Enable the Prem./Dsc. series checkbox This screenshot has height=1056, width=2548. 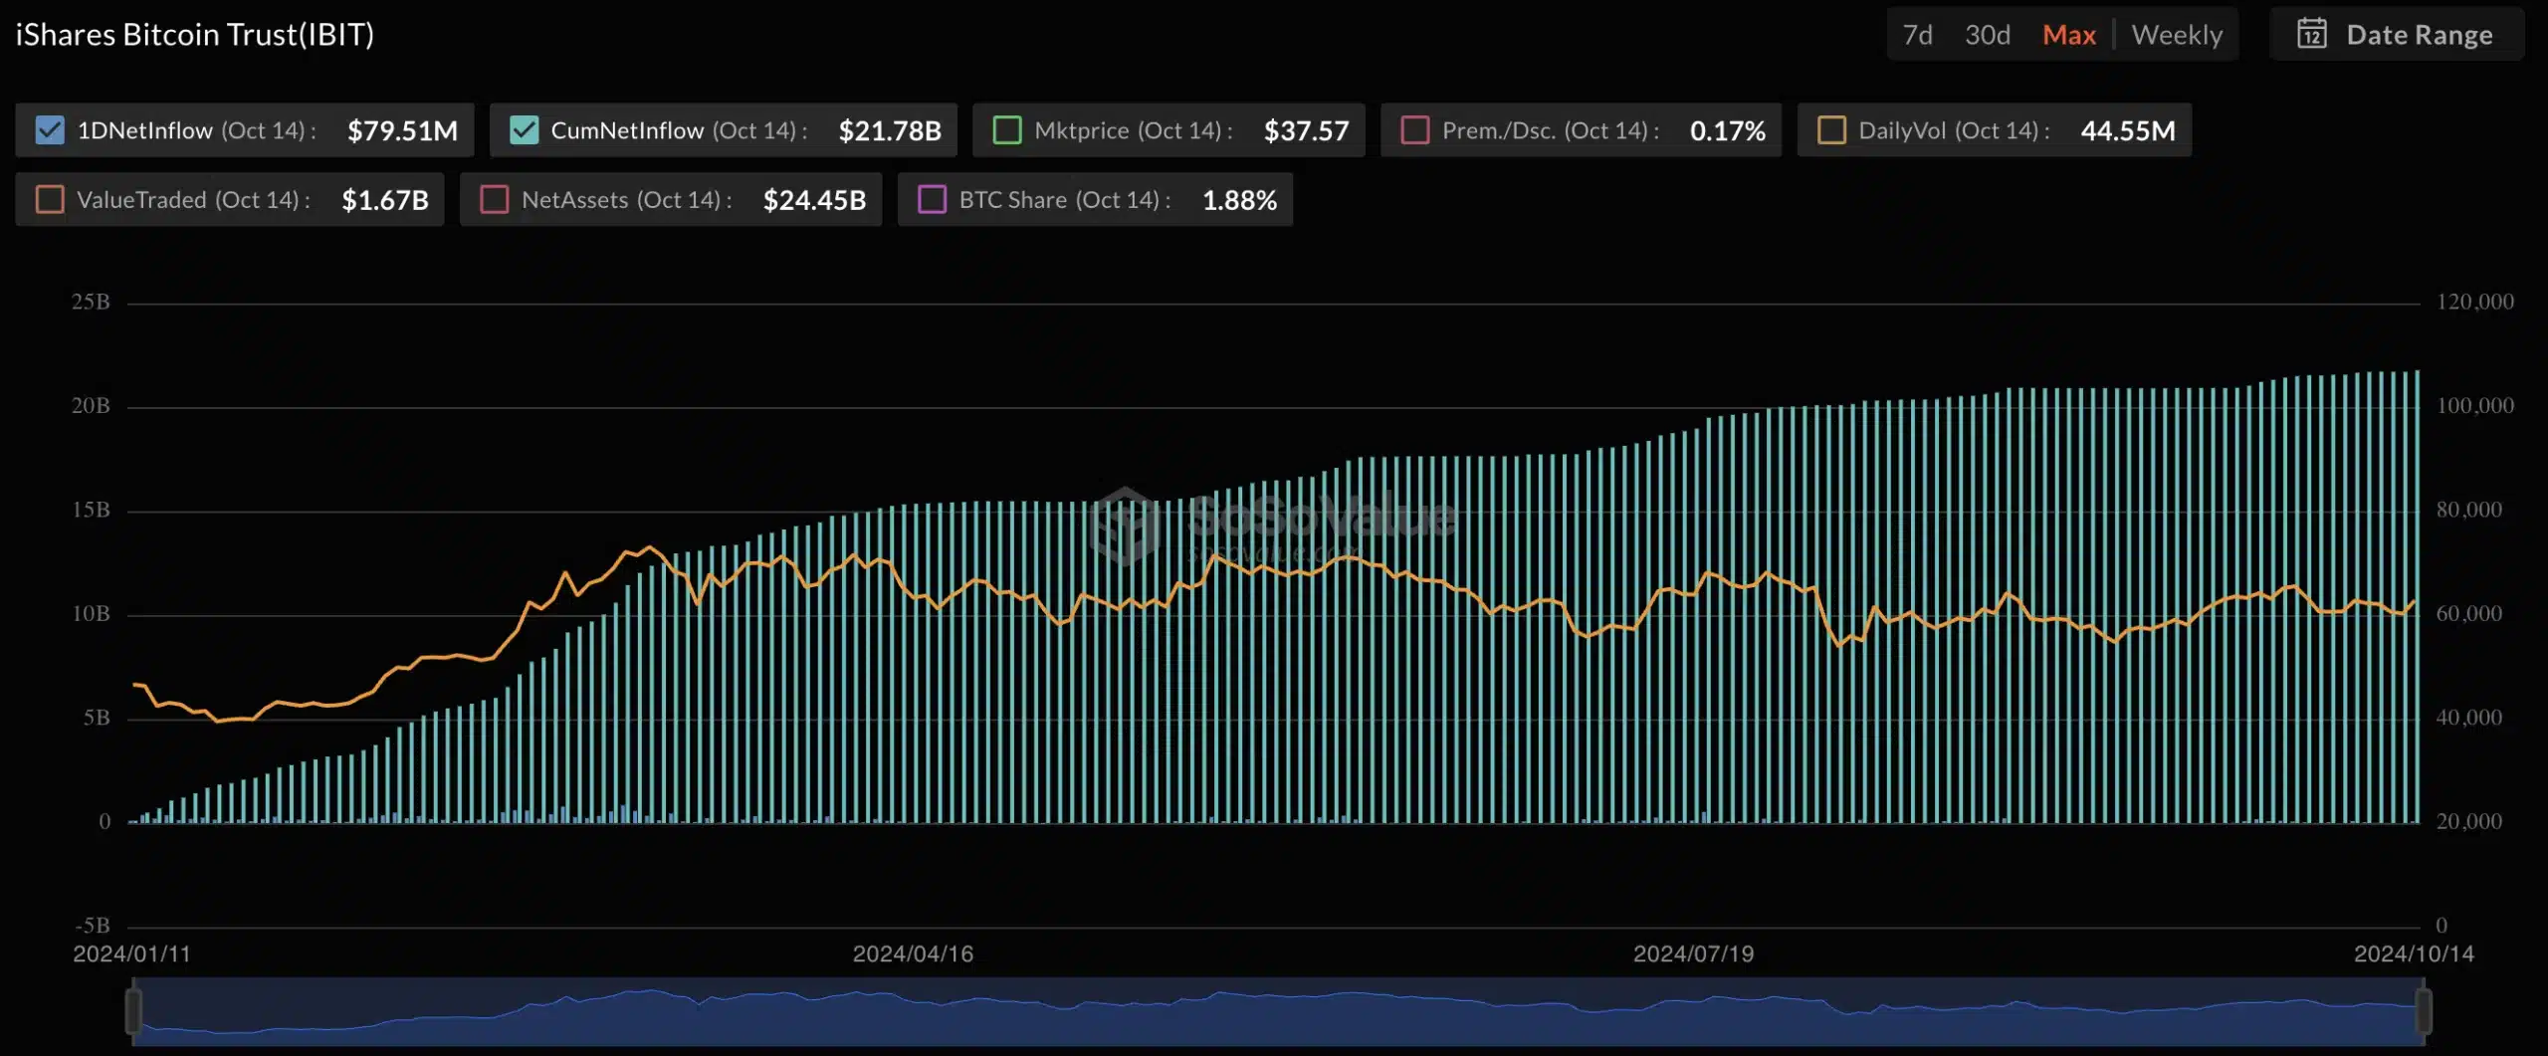click(x=1414, y=130)
